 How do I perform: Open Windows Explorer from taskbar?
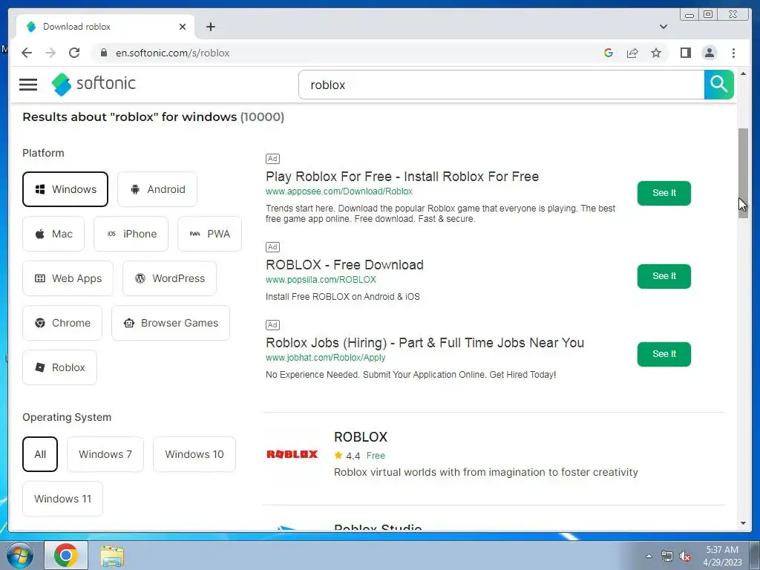[x=112, y=555]
